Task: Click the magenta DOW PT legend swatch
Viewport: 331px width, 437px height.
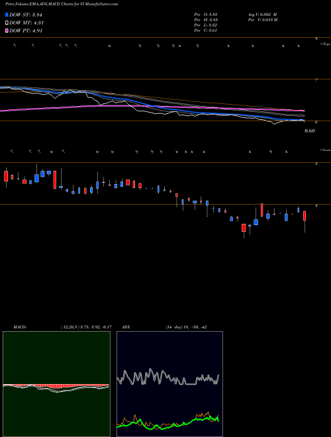Action: [7, 30]
